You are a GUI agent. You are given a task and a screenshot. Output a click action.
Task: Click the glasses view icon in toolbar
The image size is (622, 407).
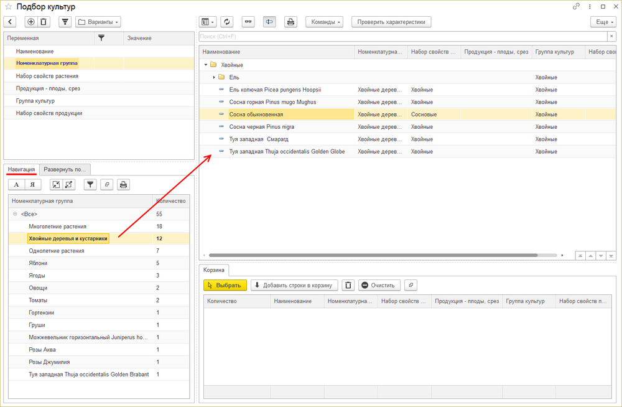pos(248,22)
